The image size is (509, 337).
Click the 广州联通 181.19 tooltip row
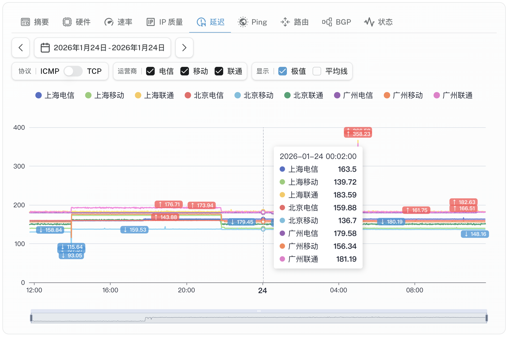tap(318, 259)
